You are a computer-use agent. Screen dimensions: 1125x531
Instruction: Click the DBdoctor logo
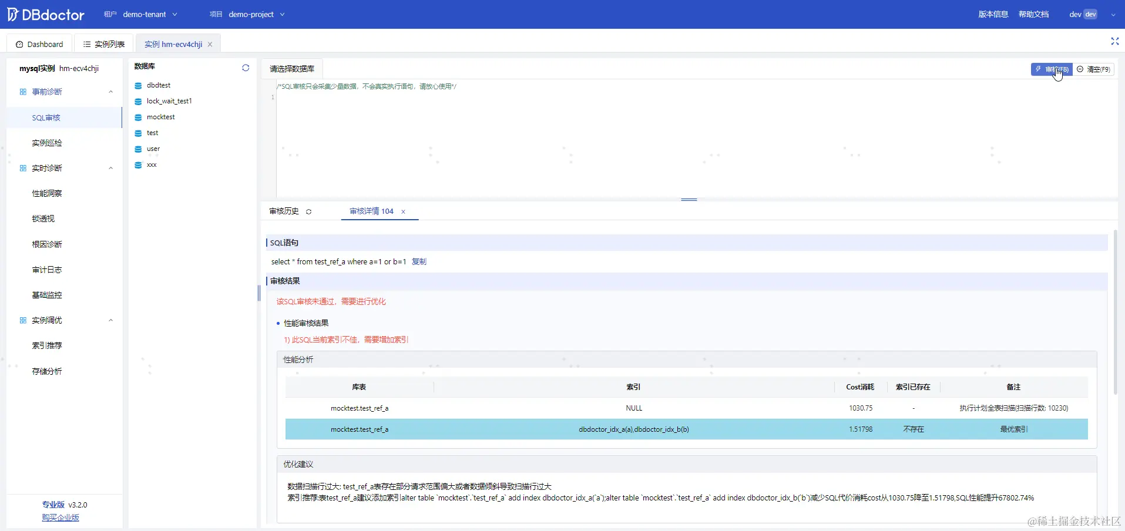point(46,14)
